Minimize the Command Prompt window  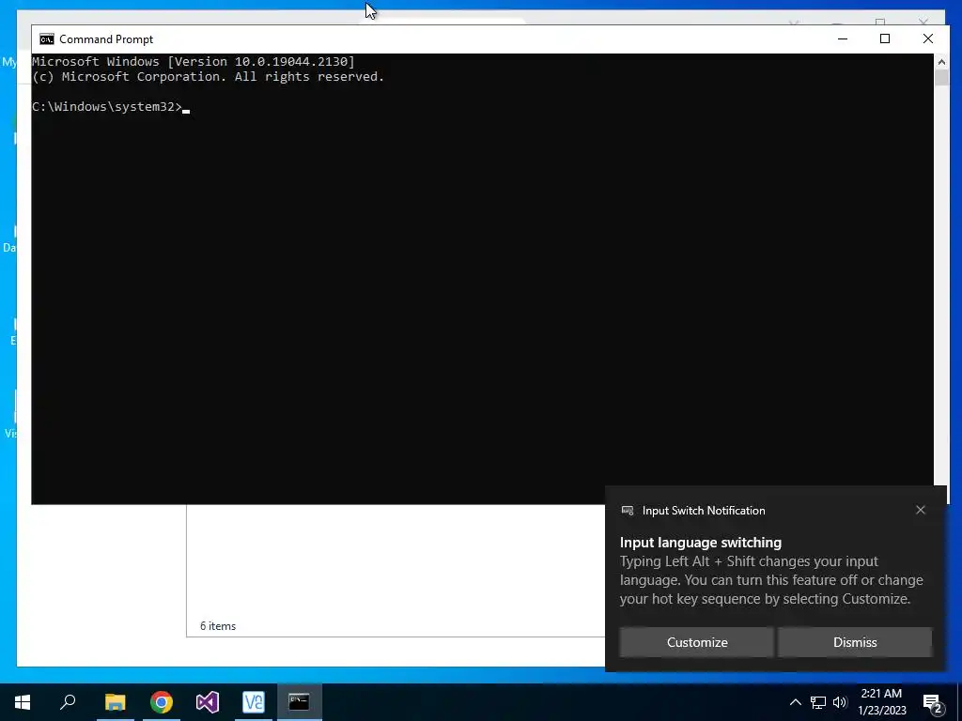[843, 38]
